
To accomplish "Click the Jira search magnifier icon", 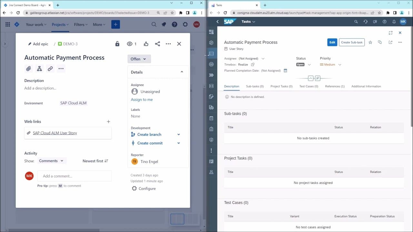I will click(x=154, y=24).
